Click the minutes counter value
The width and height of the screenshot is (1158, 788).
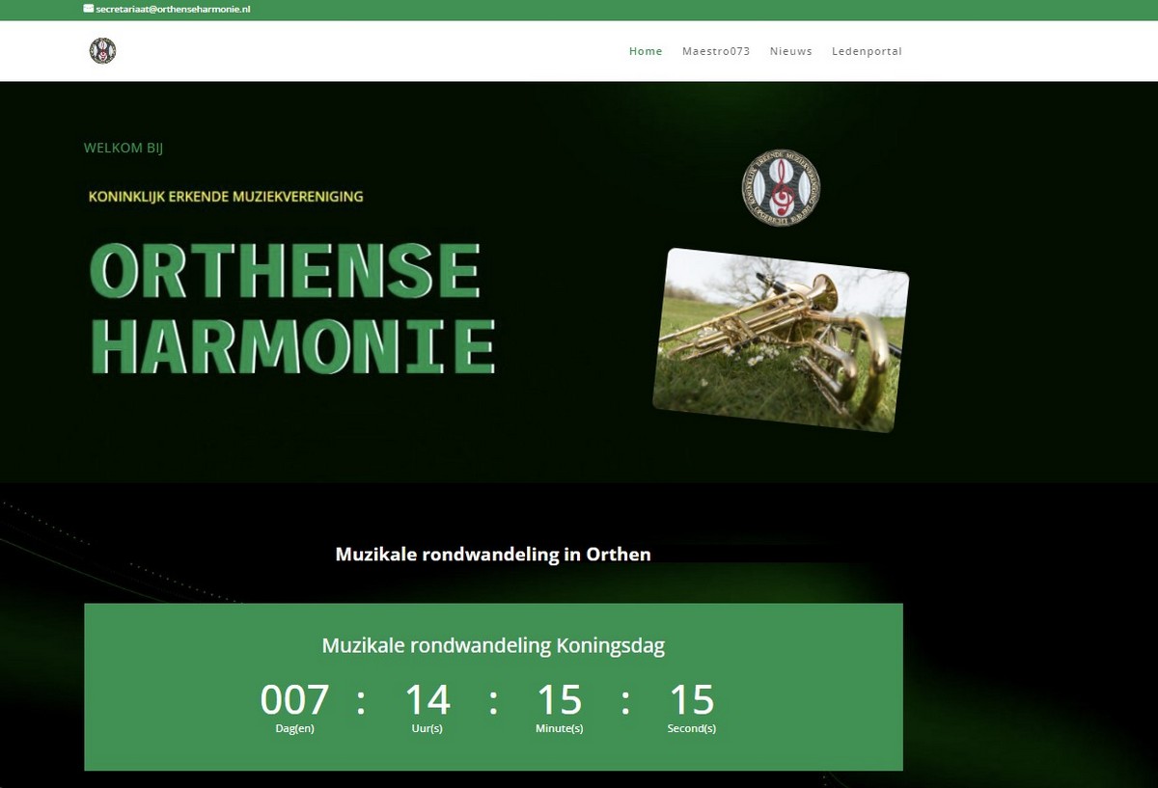pyautogui.click(x=559, y=699)
